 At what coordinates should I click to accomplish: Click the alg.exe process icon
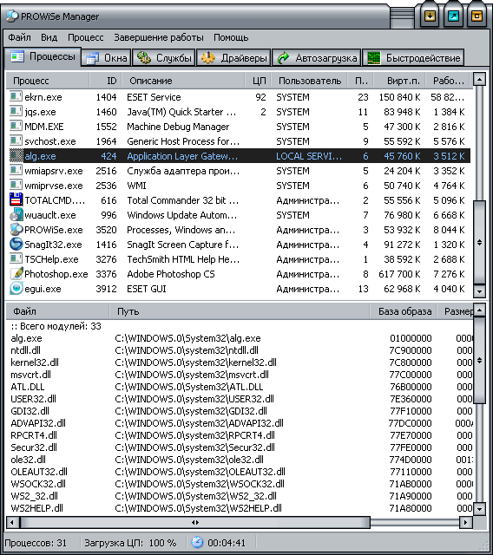pyautogui.click(x=16, y=156)
